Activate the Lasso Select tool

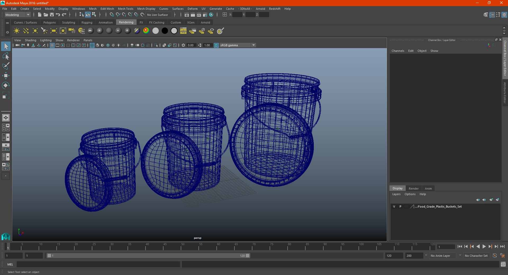tap(6, 56)
